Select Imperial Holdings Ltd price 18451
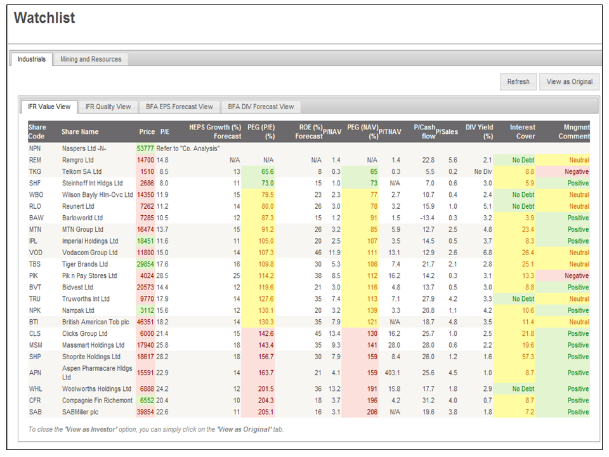Screen dimensions: 609x457 click(145, 241)
